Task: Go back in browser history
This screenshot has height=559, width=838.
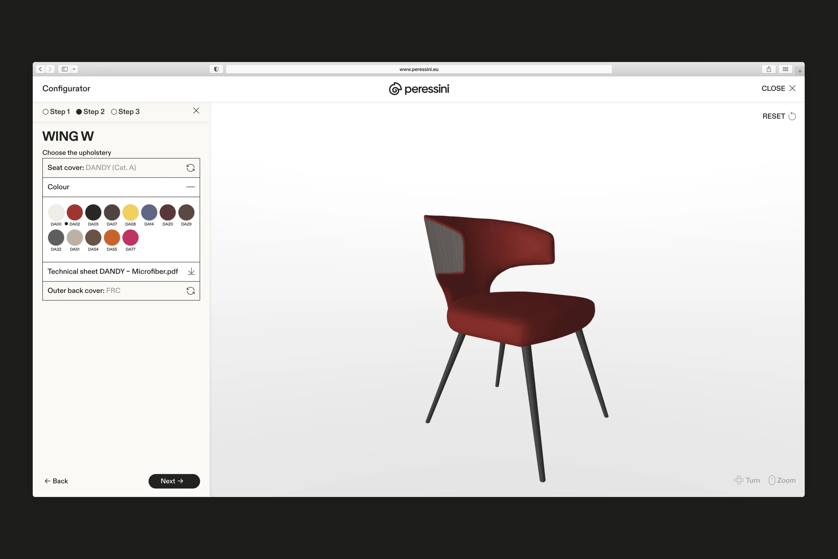Action: coord(41,69)
